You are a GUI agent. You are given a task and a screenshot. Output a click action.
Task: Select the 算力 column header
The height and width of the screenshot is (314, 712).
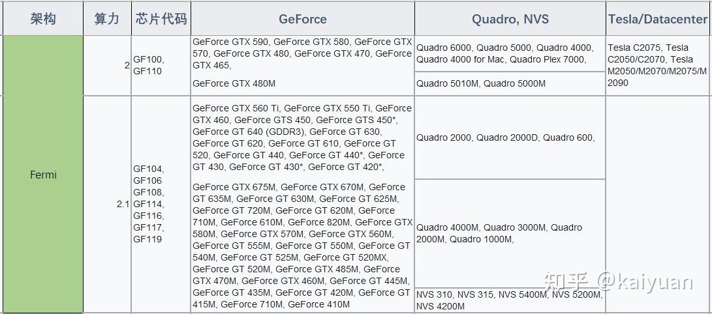pyautogui.click(x=107, y=19)
